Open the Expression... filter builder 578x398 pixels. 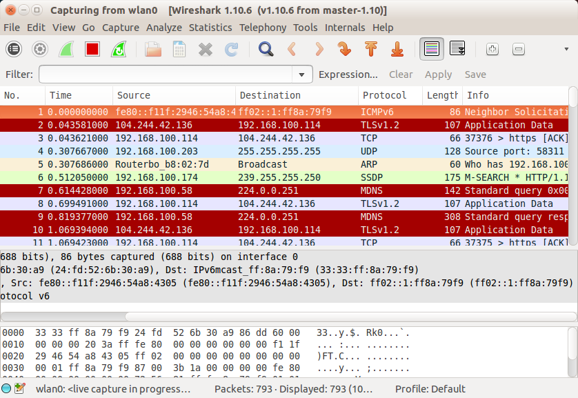[348, 74]
